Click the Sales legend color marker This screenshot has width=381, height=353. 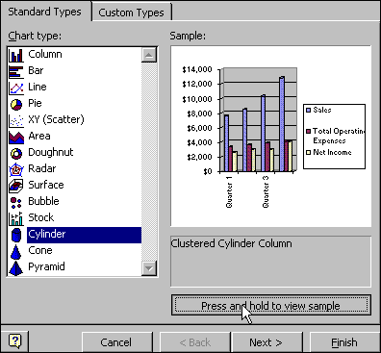point(309,110)
